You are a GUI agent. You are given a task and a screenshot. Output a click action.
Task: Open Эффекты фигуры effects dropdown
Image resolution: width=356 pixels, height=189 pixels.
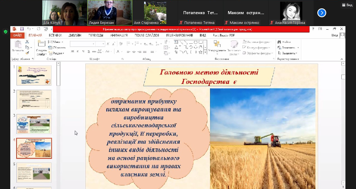[x=258, y=53]
